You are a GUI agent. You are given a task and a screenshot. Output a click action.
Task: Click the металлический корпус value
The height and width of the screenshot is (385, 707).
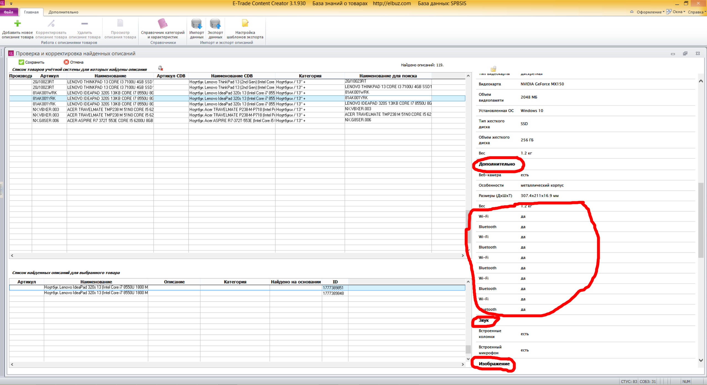click(x=542, y=185)
